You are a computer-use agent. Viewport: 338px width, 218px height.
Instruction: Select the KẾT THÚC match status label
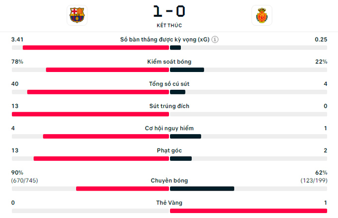click(169, 25)
